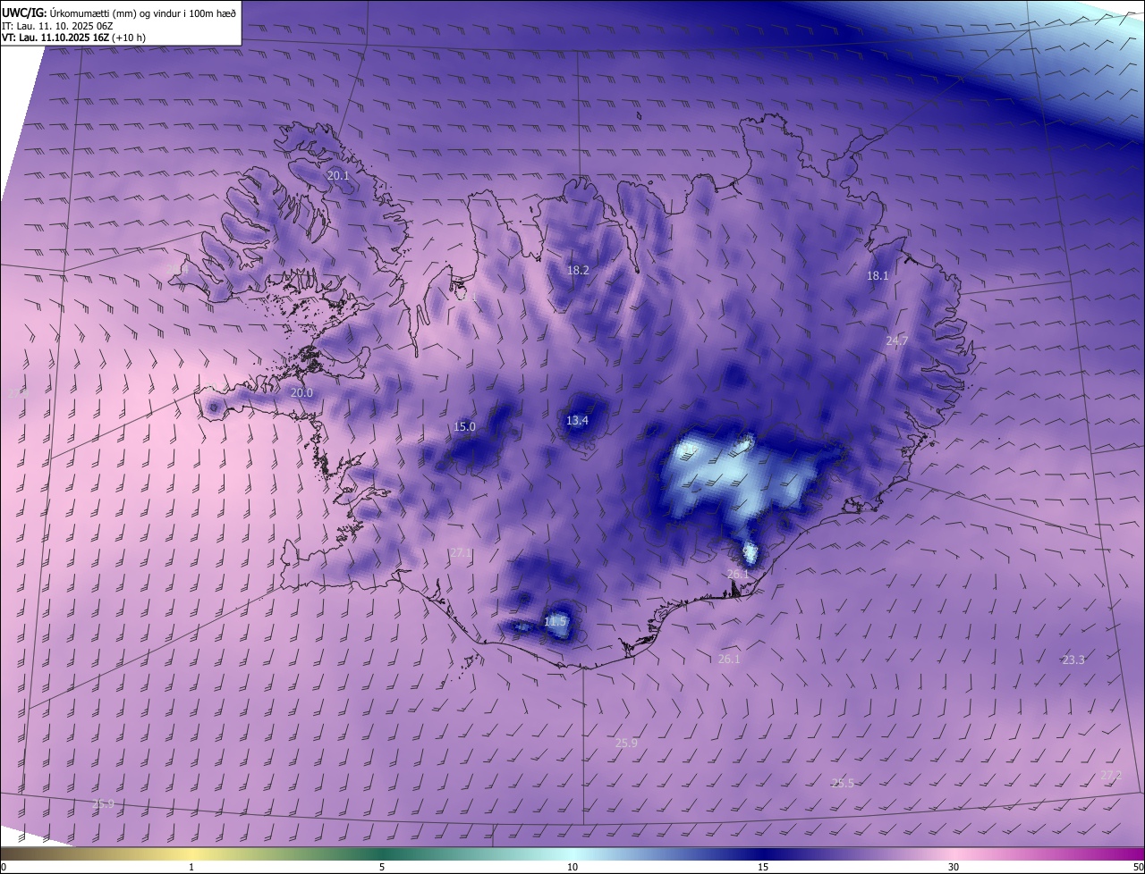1145x874 pixels.
Task: Click the 13.4 value label in central Iceland
Action: coord(577,421)
